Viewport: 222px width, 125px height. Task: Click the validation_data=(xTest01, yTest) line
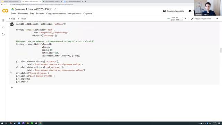(61, 56)
